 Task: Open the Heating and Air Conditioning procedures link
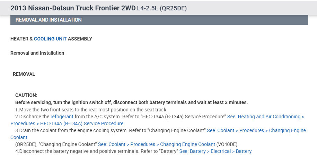265,117
